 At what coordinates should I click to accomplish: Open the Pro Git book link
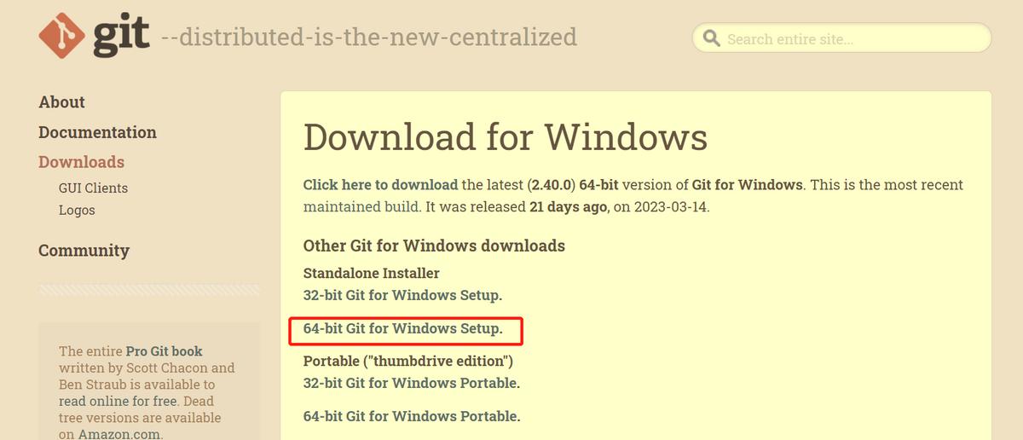click(x=164, y=351)
